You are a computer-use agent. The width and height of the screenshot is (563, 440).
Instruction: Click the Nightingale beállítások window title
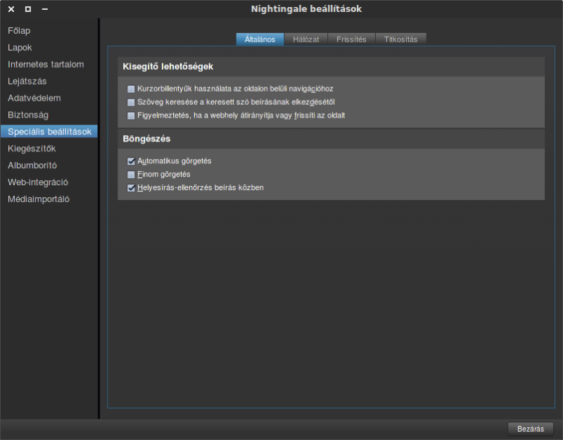click(x=306, y=9)
